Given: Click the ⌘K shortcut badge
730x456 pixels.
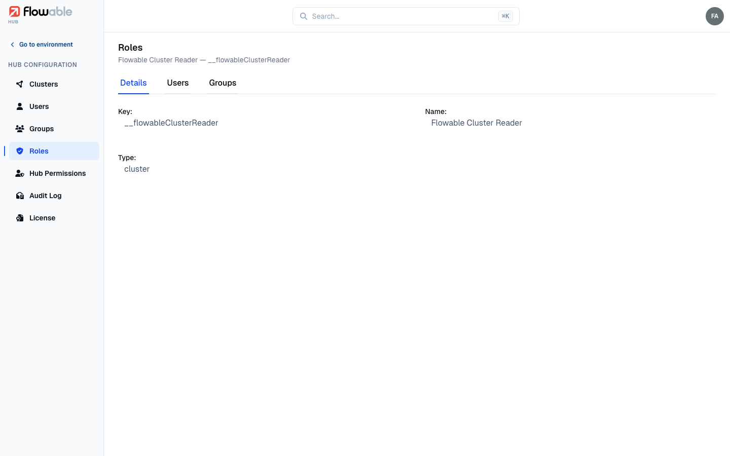Looking at the screenshot, I should [505, 16].
